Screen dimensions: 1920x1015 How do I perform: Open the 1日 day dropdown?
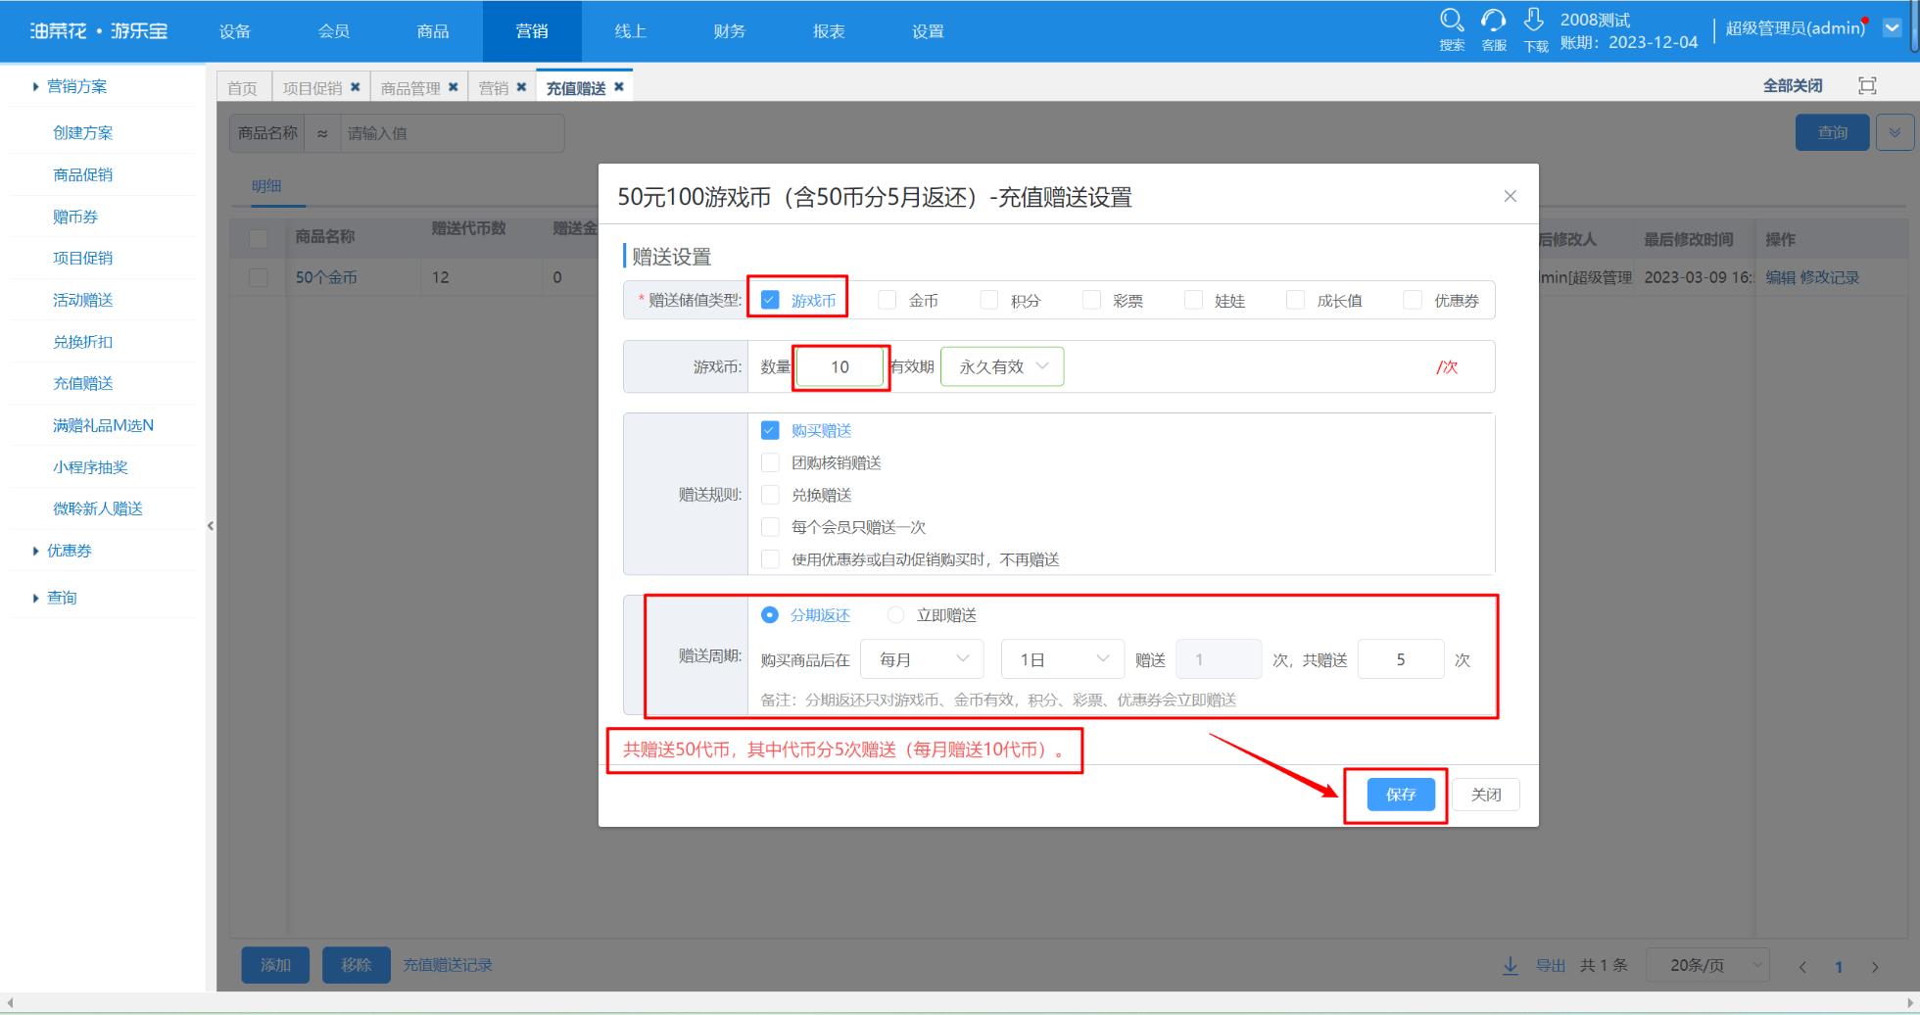coord(1062,659)
